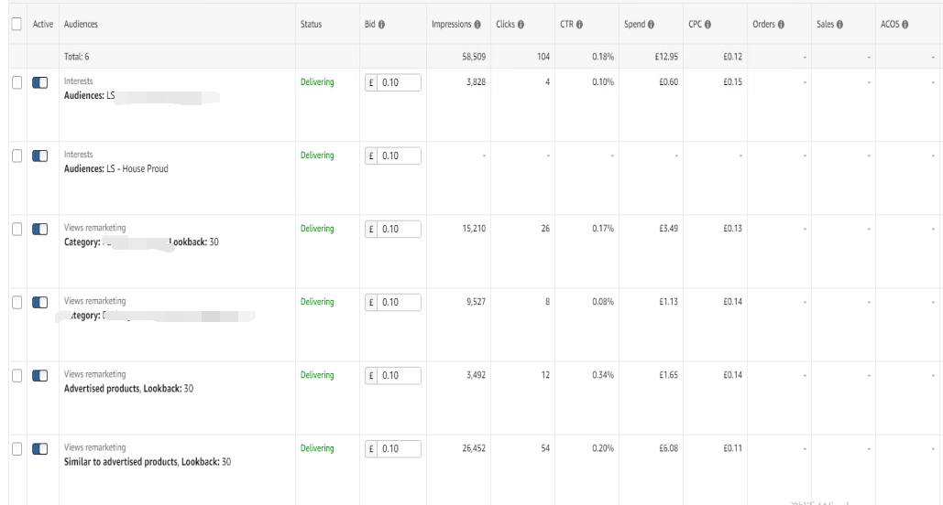Open the CPC info icon

[x=707, y=25]
